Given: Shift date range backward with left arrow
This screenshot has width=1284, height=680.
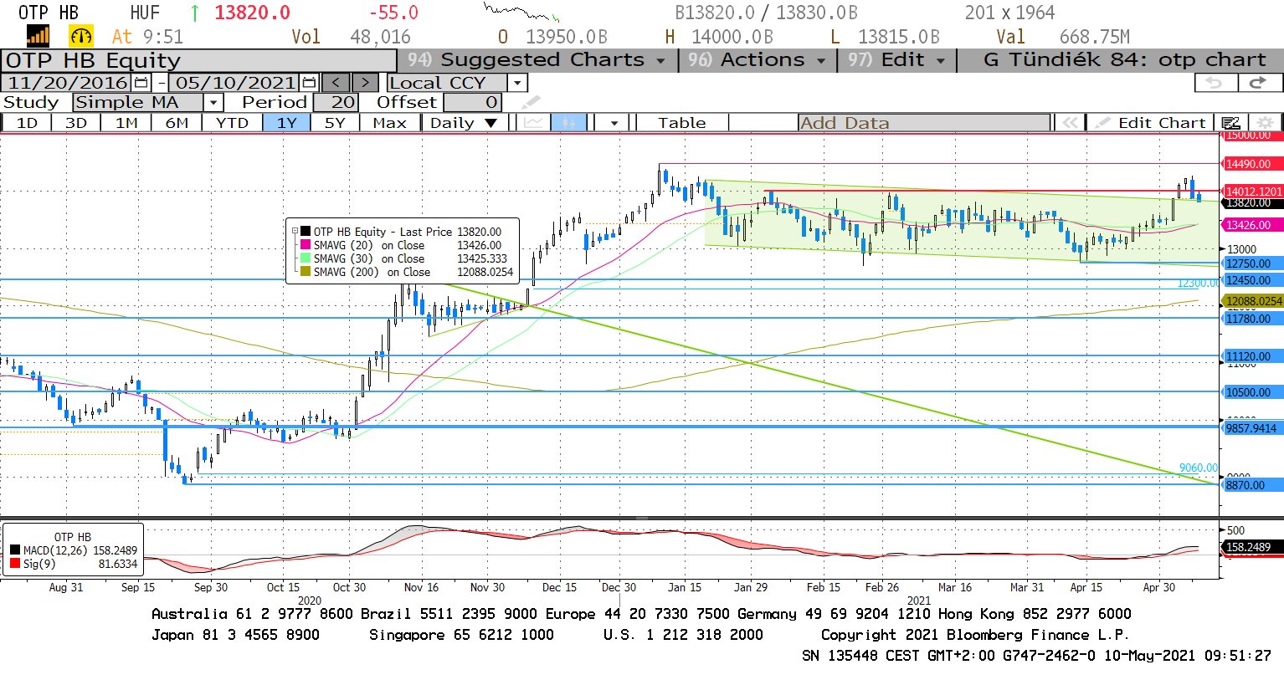Looking at the screenshot, I should click(336, 83).
